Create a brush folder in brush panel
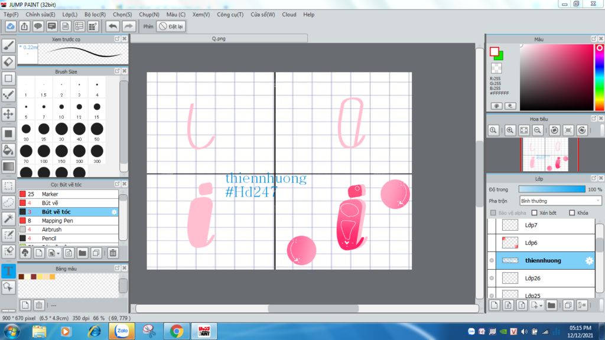605x340 pixels. [82, 253]
